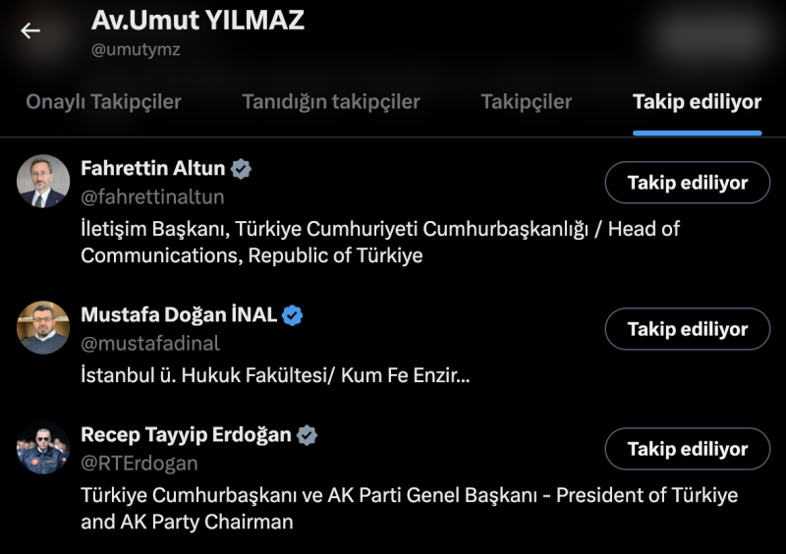Open Fahrettin Altun's profile picture
786x554 pixels.
(43, 182)
